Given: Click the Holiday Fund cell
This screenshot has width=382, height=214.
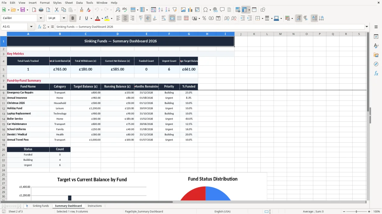Looking at the screenshot, I should pos(28,108).
